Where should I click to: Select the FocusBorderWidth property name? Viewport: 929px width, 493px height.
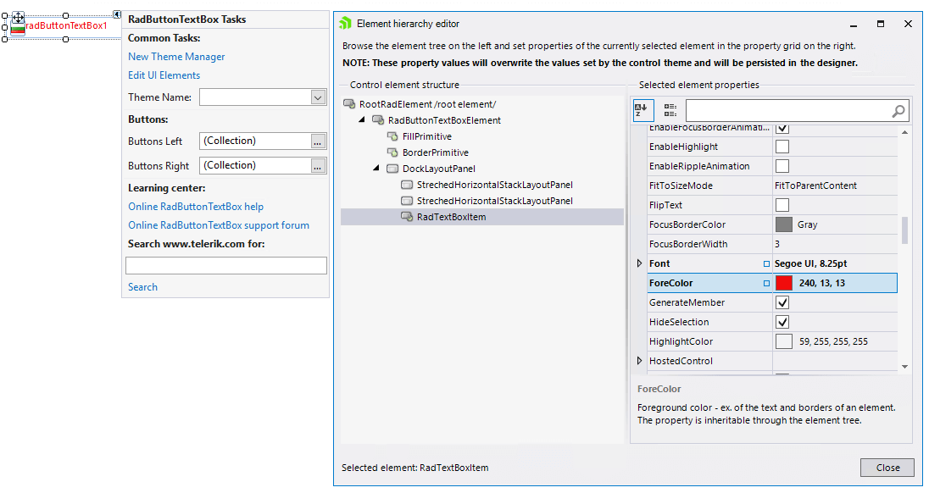click(688, 245)
